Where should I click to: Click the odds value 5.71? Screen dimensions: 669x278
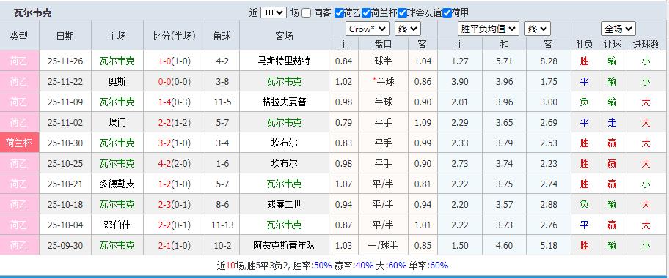pyautogui.click(x=504, y=61)
